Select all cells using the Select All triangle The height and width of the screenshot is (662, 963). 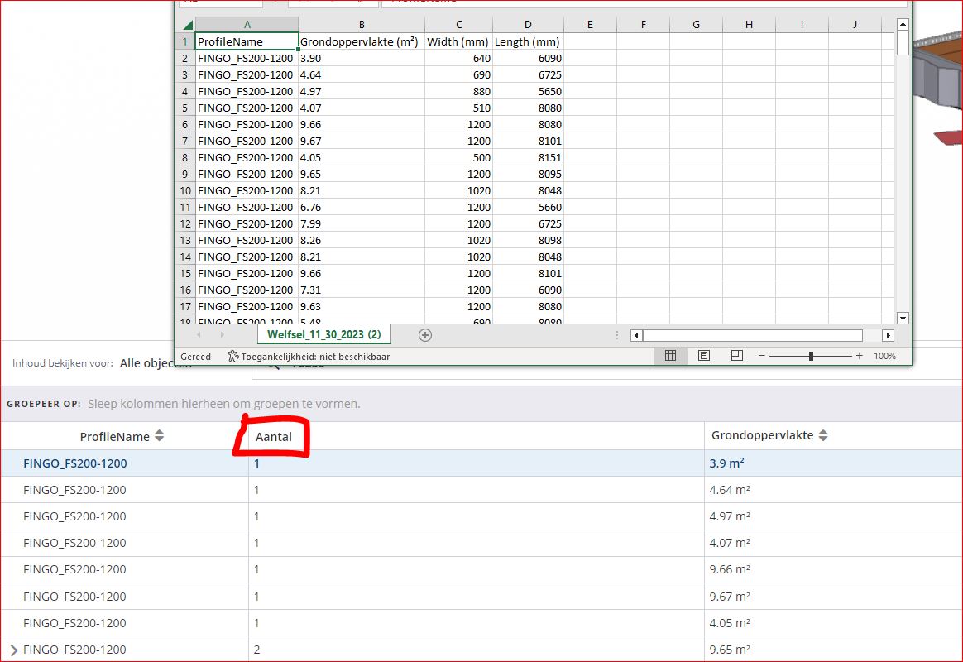(186, 24)
